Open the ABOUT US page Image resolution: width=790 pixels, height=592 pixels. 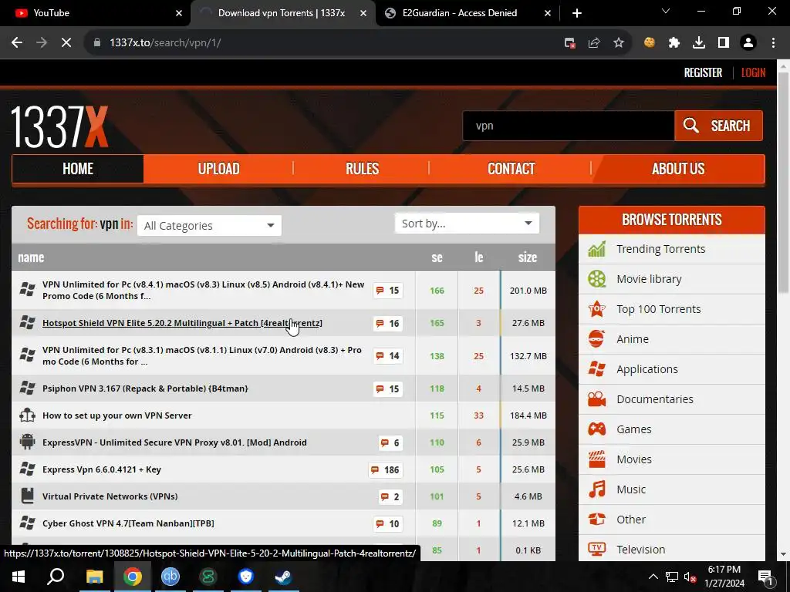678,169
